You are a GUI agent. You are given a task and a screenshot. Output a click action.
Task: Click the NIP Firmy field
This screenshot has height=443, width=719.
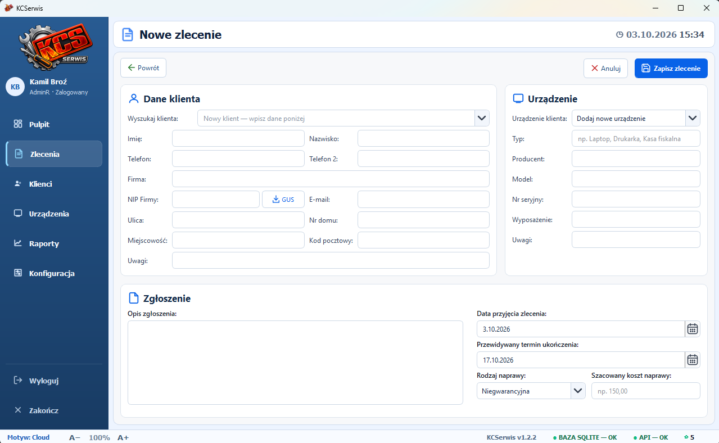(x=216, y=200)
